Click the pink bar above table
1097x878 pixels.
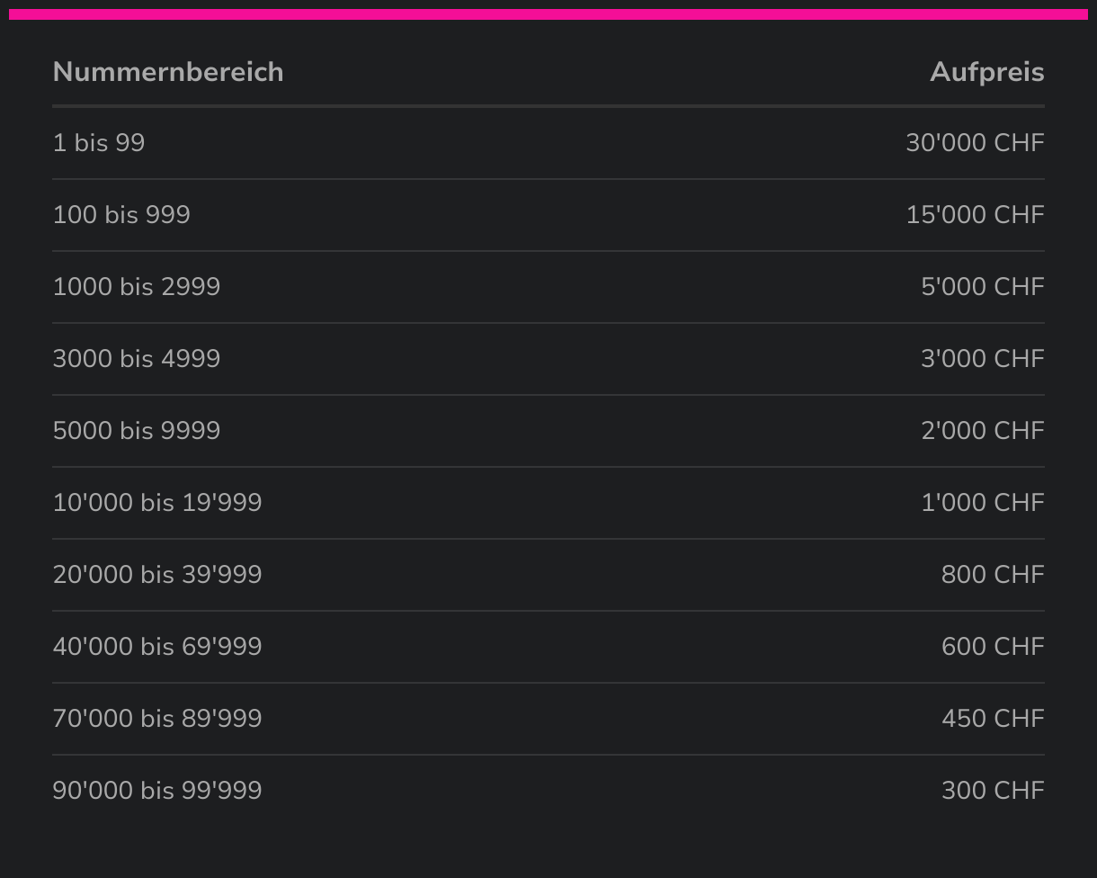548,14
